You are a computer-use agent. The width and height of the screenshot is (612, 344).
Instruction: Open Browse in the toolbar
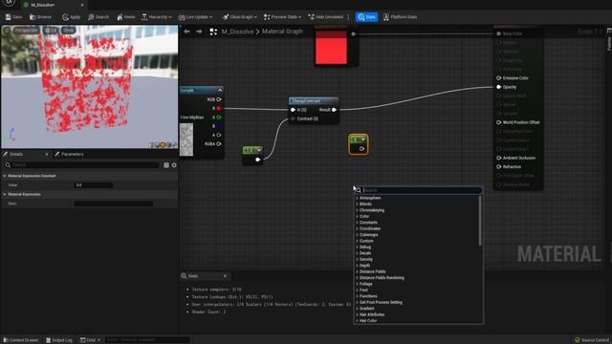[x=40, y=17]
